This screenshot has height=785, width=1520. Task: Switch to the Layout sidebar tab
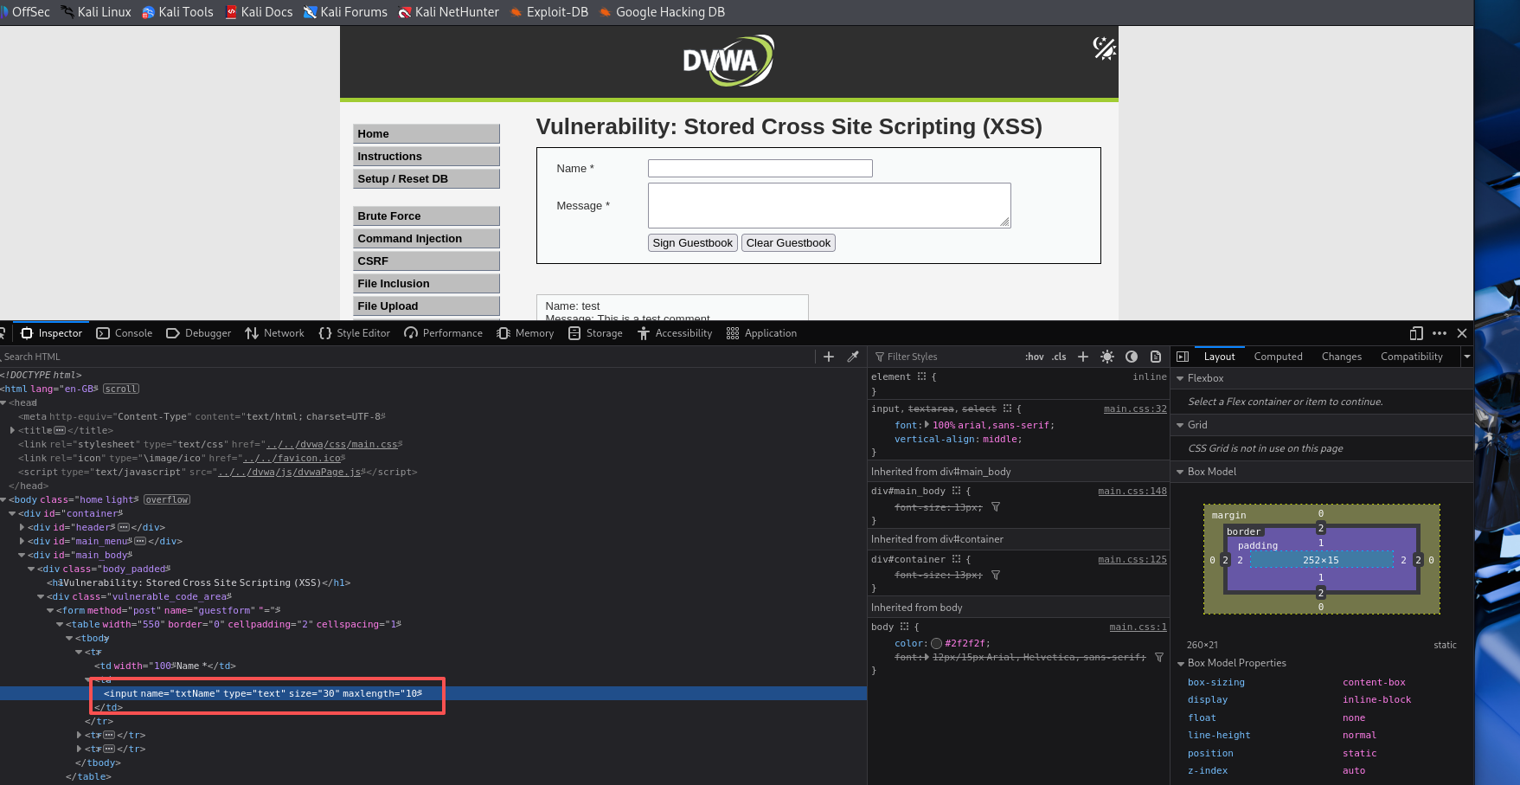(1220, 357)
